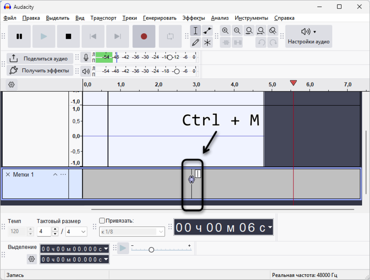Open the microphone recording meter settings

(x=86, y=57)
